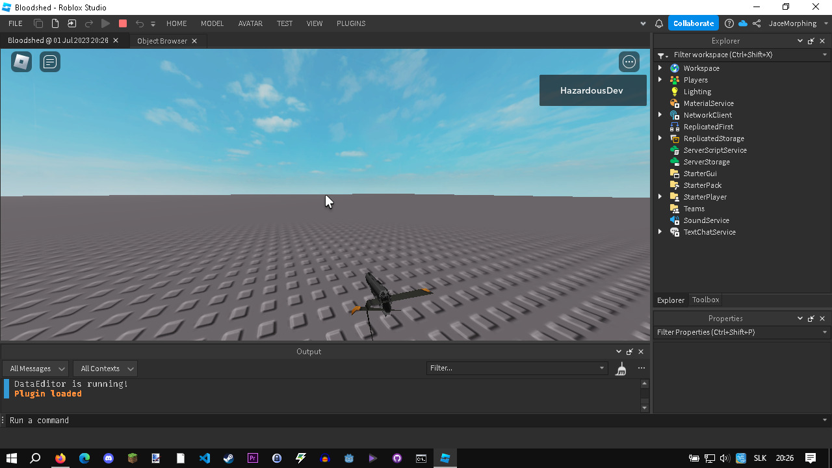Viewport: 832px width, 468px height.
Task: Click the HazardousDev player button
Action: (x=592, y=90)
